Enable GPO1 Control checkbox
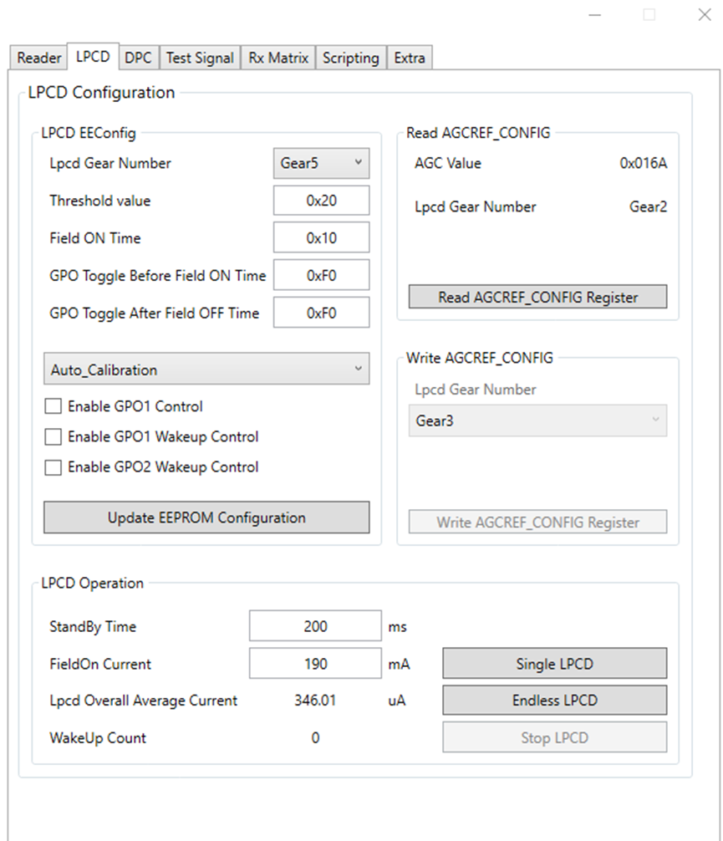The width and height of the screenshot is (723, 841). point(53,406)
